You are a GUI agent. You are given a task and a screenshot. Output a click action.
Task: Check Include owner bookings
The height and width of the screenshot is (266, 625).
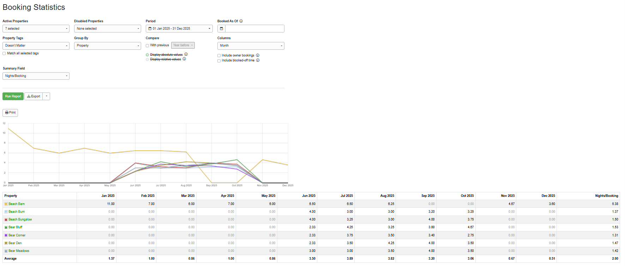219,56
